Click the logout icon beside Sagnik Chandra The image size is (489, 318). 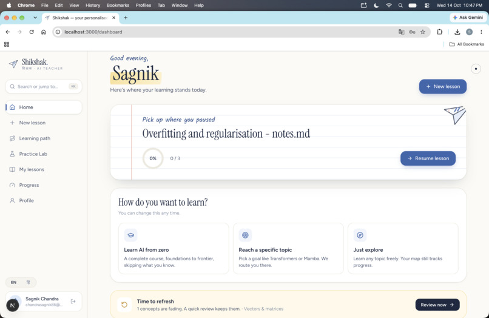(x=73, y=301)
